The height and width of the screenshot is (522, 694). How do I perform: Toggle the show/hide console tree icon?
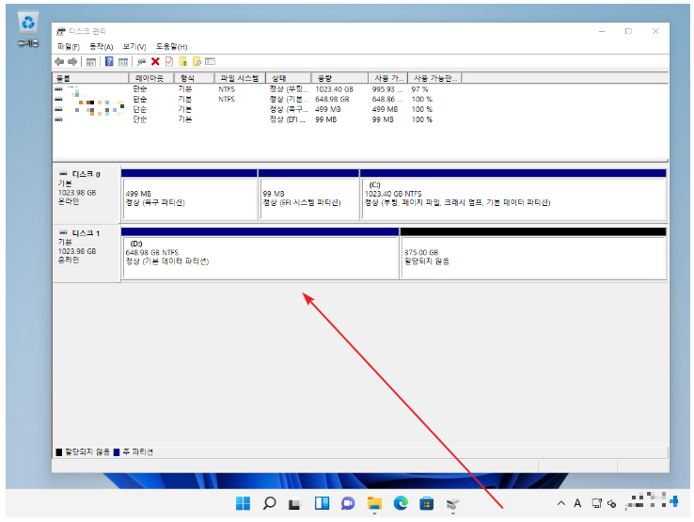(90, 62)
